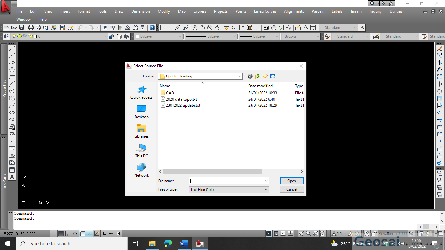Toggle freeze for layer 0

coord(19,36)
